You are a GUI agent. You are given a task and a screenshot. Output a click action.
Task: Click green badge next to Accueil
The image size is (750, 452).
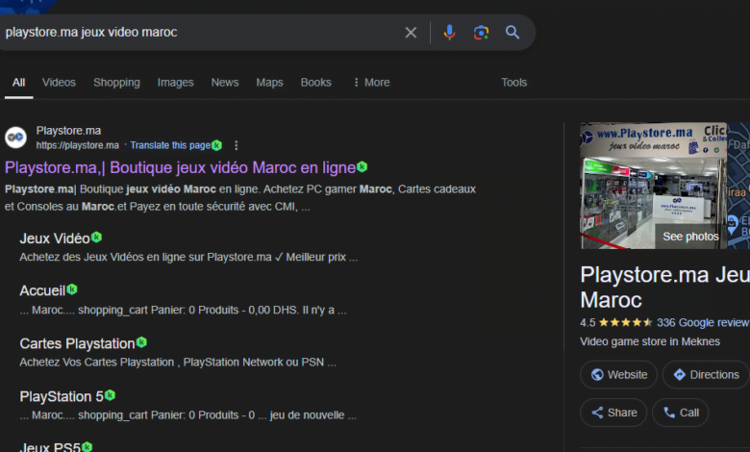[x=72, y=289]
